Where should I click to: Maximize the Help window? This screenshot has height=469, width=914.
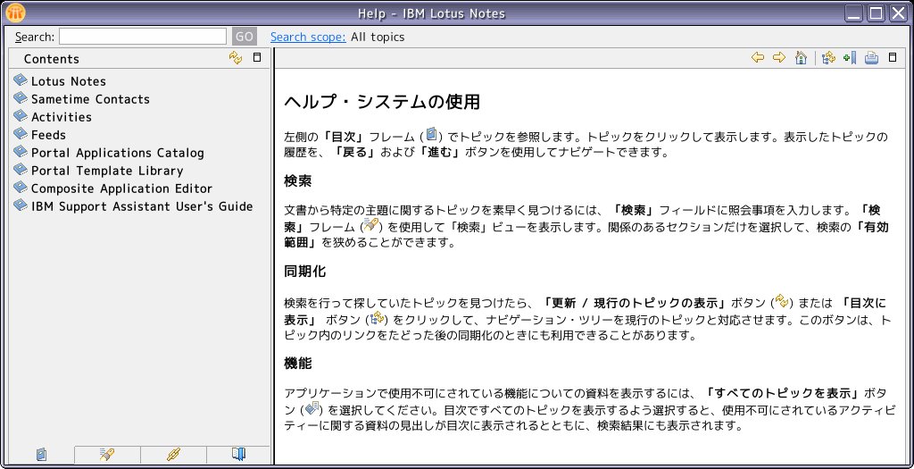tap(877, 13)
